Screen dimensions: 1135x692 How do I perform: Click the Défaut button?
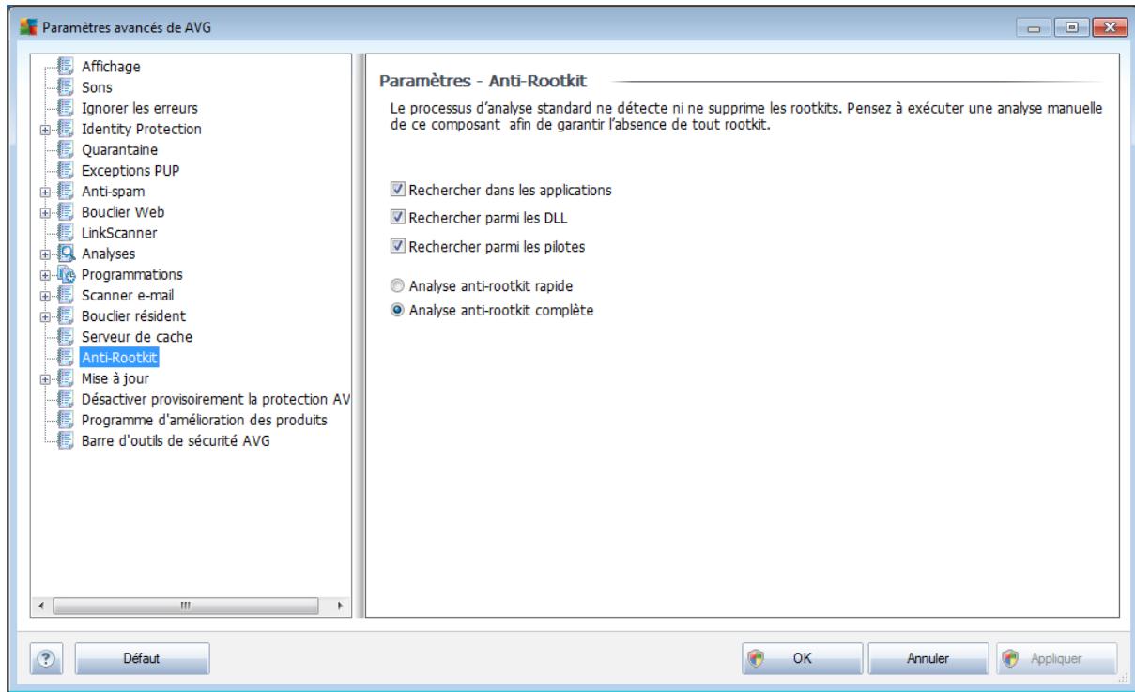point(142,659)
